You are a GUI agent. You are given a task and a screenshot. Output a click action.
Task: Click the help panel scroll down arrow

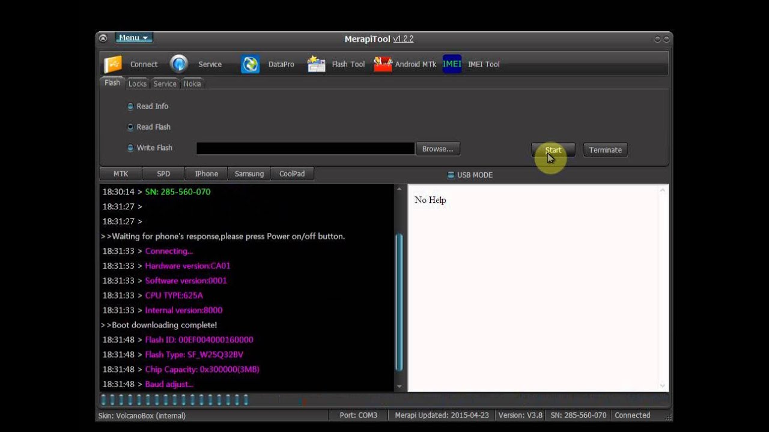click(663, 386)
